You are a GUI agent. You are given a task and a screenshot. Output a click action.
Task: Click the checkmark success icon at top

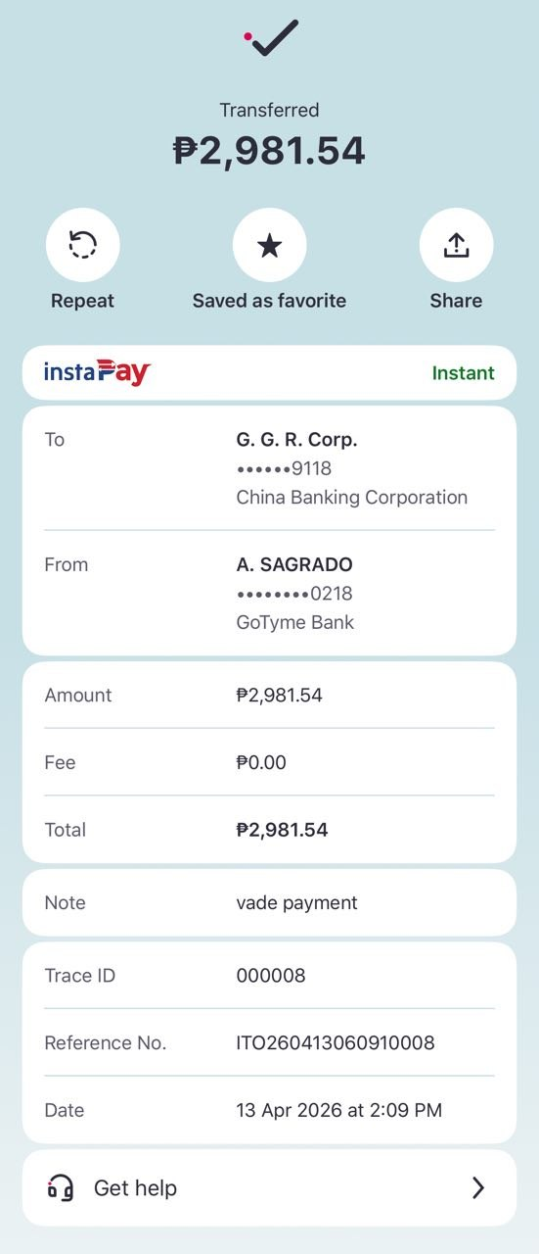[x=271, y=37]
